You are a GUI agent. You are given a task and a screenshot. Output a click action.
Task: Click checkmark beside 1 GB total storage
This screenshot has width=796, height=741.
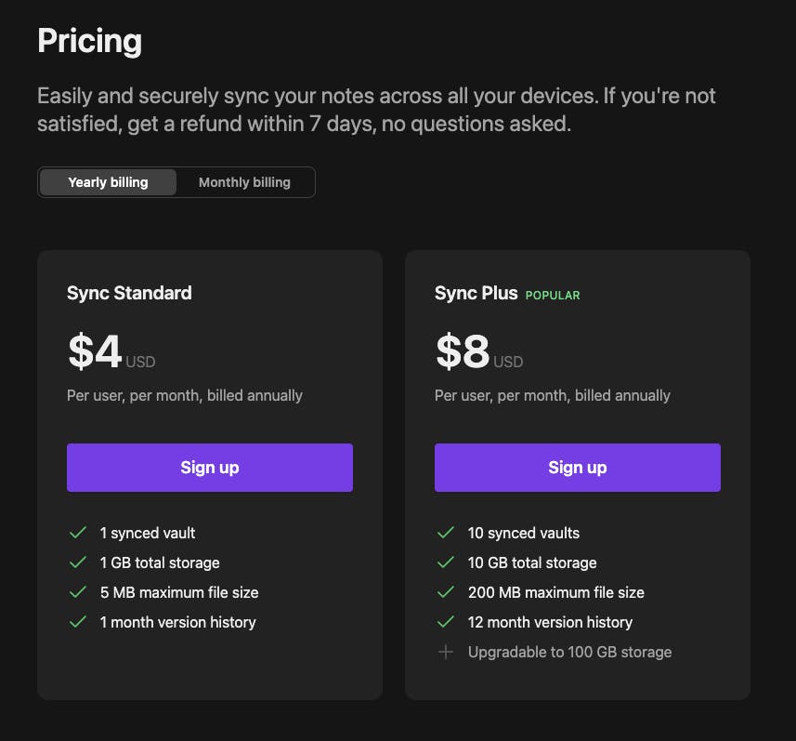78,562
